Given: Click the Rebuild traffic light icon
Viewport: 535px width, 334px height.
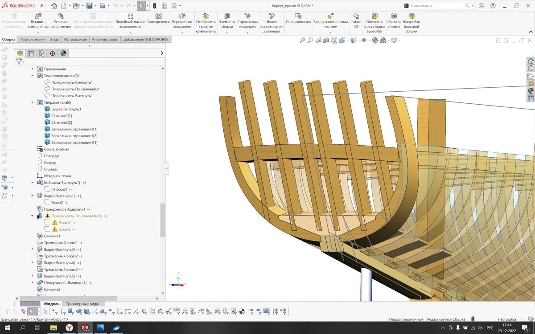Looking at the screenshot, I should [154, 6].
